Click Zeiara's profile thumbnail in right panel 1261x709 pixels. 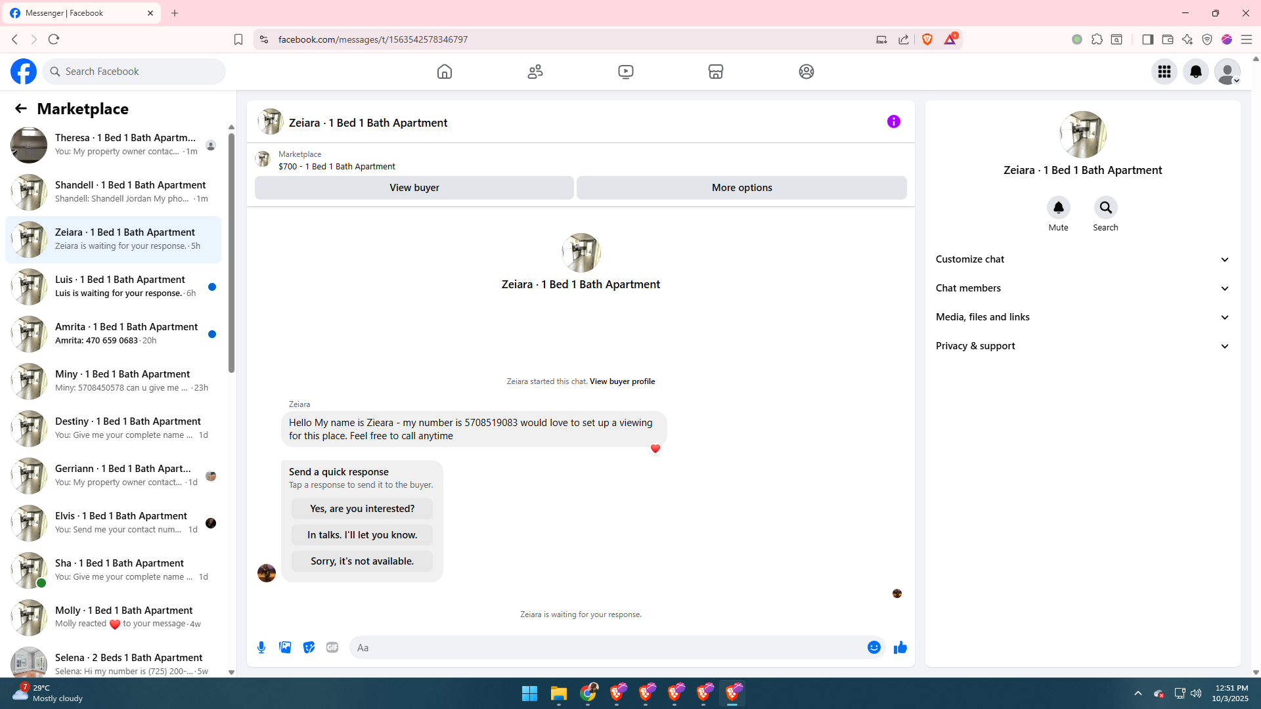pyautogui.click(x=1082, y=135)
